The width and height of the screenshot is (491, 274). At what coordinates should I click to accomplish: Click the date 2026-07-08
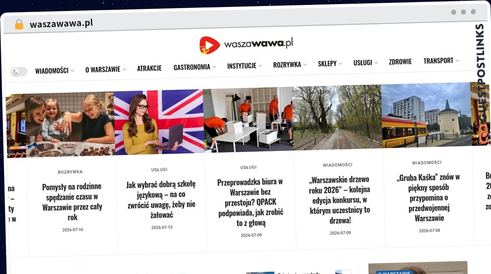coord(430,231)
